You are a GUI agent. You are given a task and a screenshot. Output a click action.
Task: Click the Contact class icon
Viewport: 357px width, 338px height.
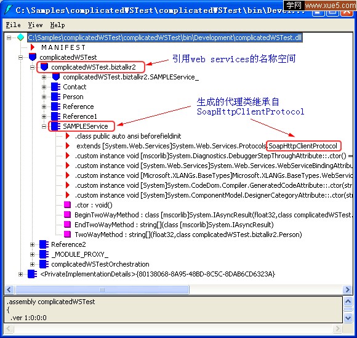[x=55, y=87]
